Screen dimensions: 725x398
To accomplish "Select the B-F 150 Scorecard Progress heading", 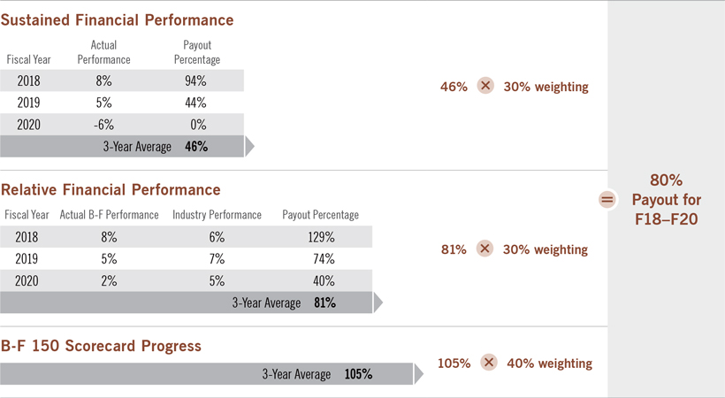I will point(101,346).
